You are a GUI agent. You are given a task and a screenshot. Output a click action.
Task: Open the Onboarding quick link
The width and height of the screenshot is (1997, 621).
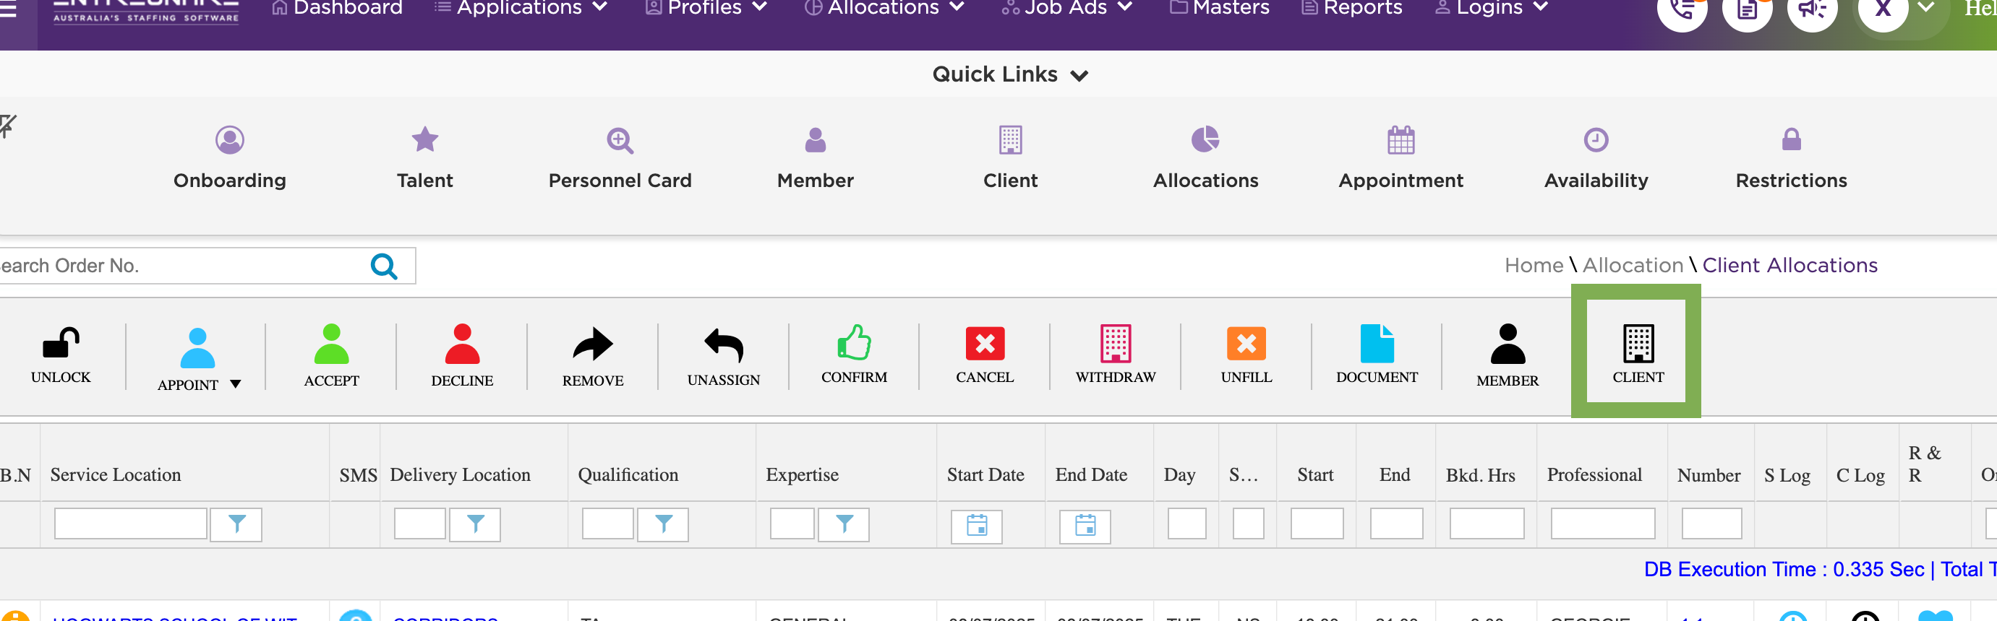click(x=229, y=159)
